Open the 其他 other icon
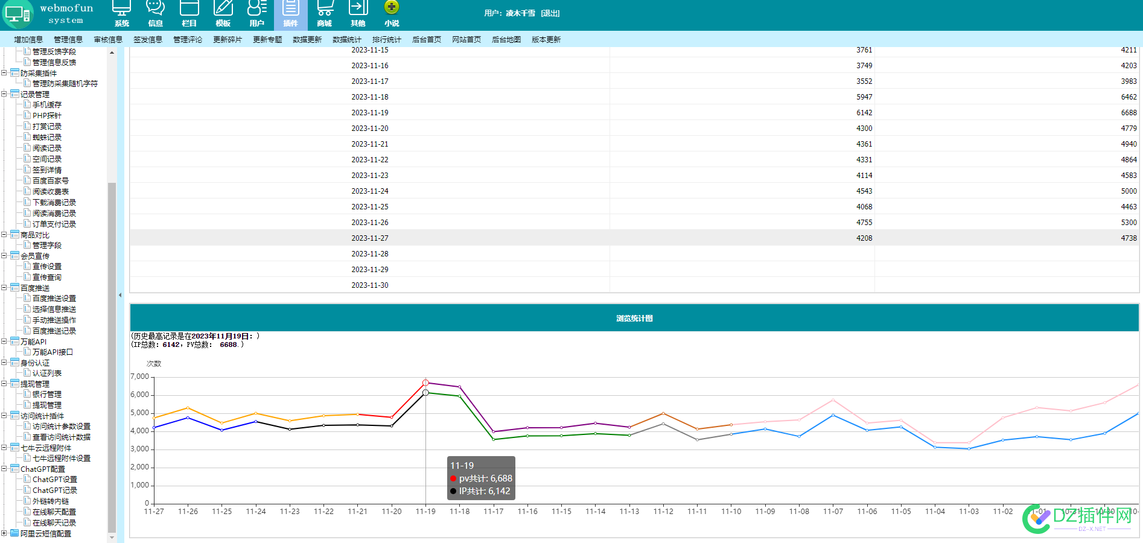 (x=358, y=8)
